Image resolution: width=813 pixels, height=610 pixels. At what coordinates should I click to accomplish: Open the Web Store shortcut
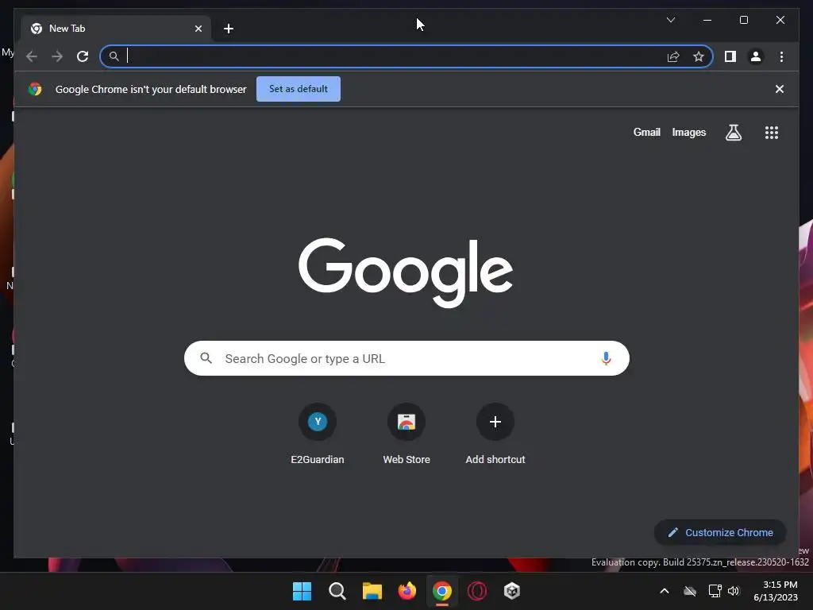click(406, 434)
